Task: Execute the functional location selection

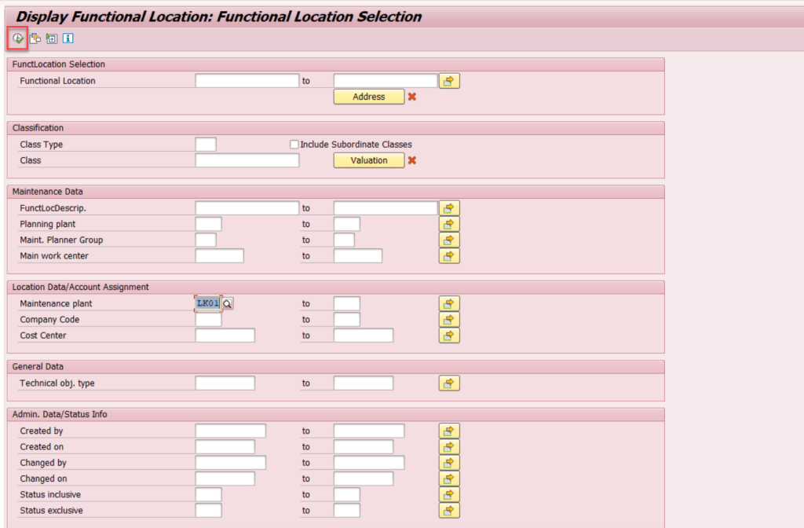Action: (16, 38)
